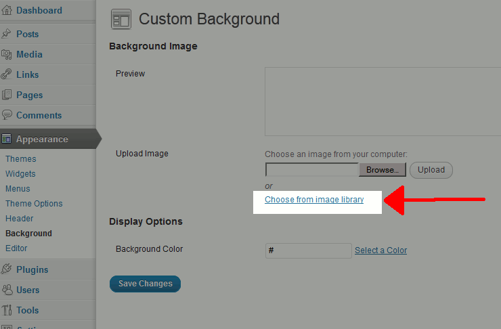This screenshot has height=329, width=501.
Task: Focus the Background Color hex field
Action: (308, 250)
